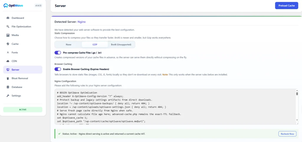Click the green status checkmark icon
Screen dimensions: 302x142
coord(59,134)
